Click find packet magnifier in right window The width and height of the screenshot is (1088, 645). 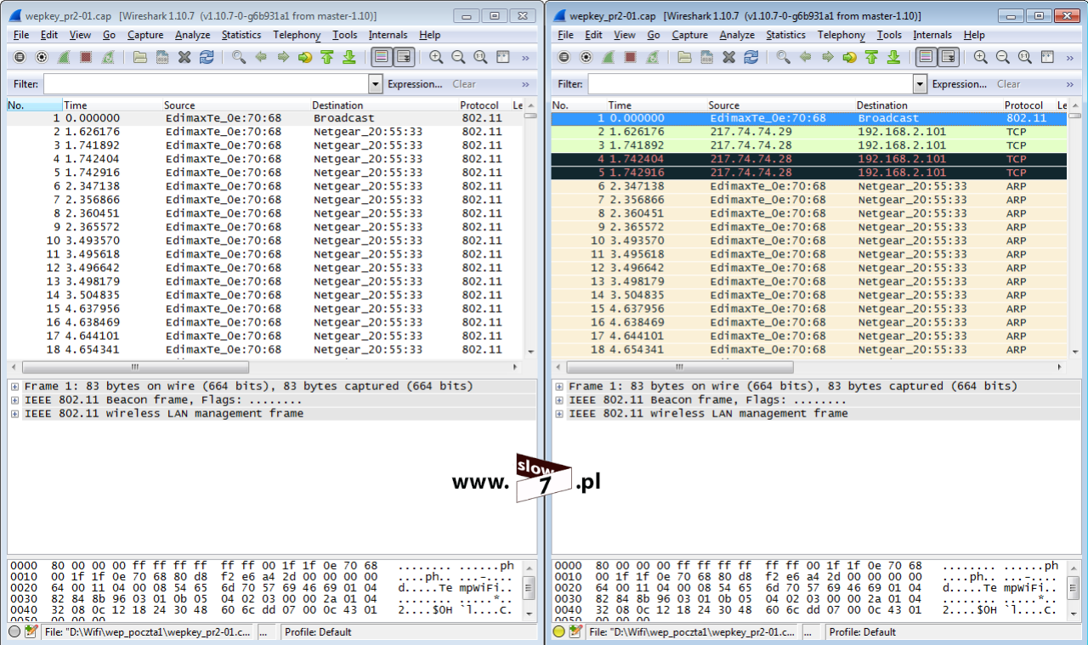[x=783, y=57]
